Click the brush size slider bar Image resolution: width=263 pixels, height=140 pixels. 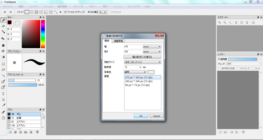(x=22, y=80)
